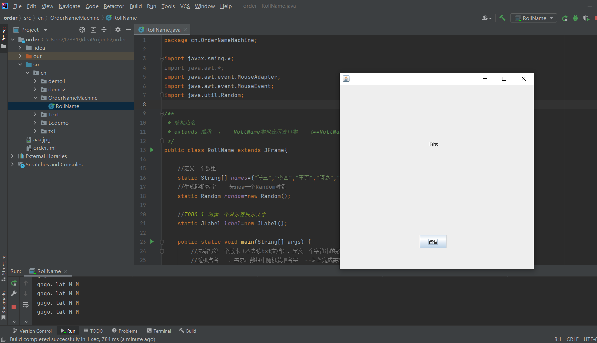Build the project with the hammer icon
This screenshot has height=343, width=597.
pos(503,18)
